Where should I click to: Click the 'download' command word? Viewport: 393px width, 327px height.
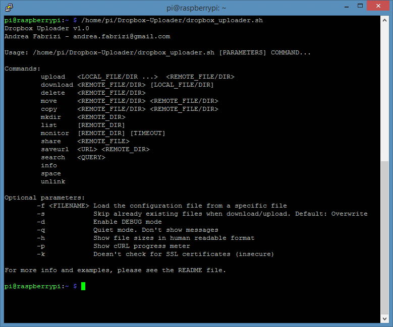(57, 85)
